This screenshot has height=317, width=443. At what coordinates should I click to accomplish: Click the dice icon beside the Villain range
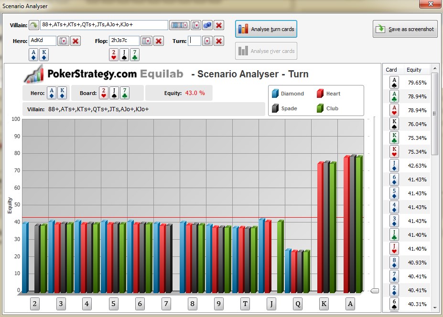tap(207, 25)
